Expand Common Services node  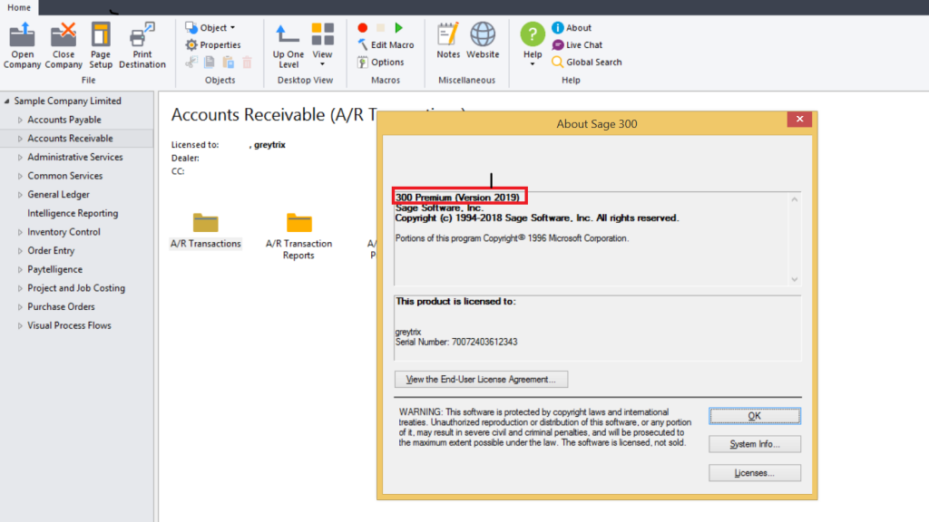coord(20,177)
